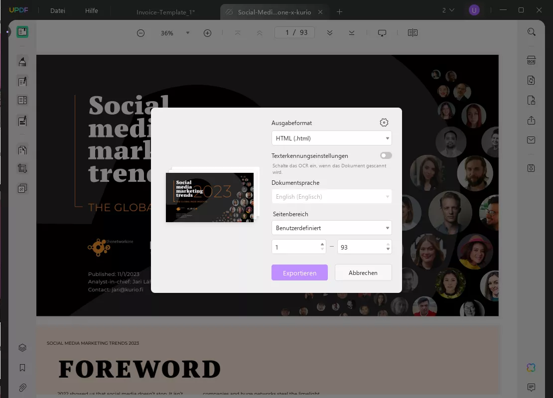Decrease the end page value 93
553x398 pixels.
point(388,249)
